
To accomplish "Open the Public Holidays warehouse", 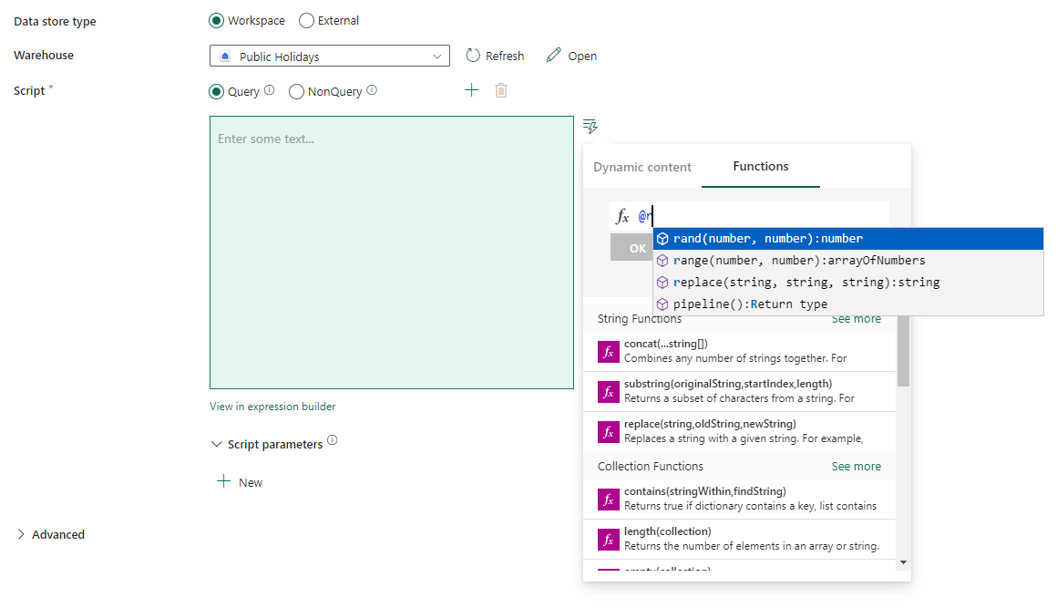I will [x=571, y=55].
